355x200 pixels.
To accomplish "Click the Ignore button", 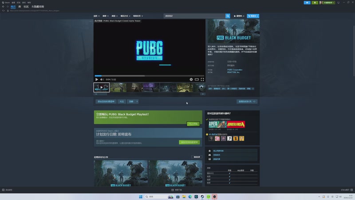I will tap(131, 102).
